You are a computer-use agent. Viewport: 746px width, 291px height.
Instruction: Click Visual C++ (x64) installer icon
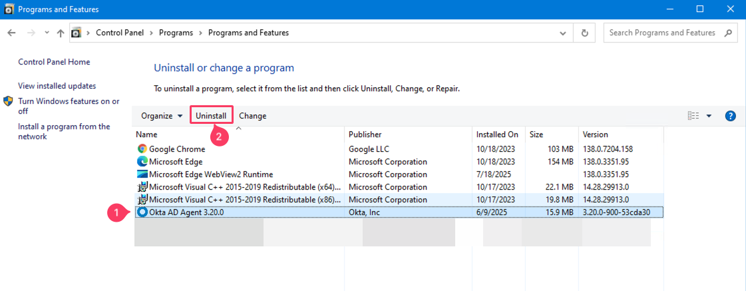pyautogui.click(x=142, y=186)
